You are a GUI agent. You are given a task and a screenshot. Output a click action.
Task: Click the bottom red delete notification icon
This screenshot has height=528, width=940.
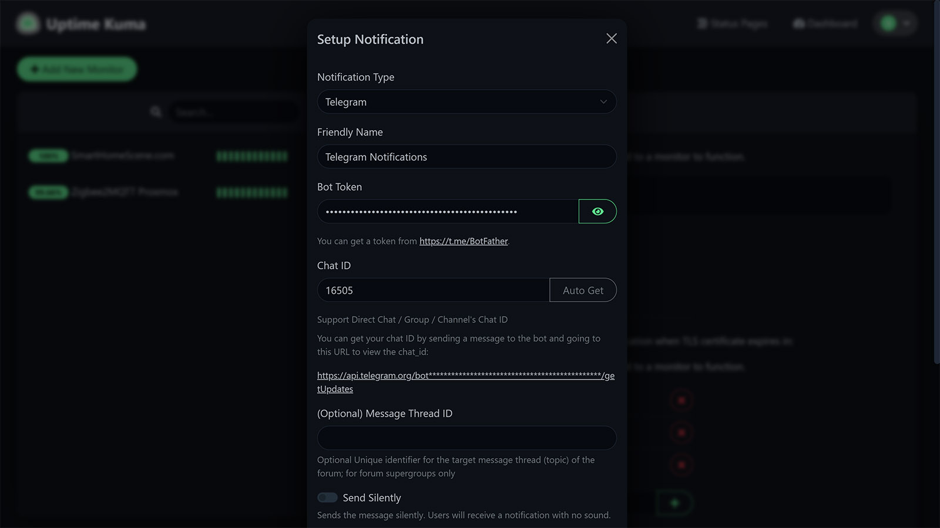(680, 464)
